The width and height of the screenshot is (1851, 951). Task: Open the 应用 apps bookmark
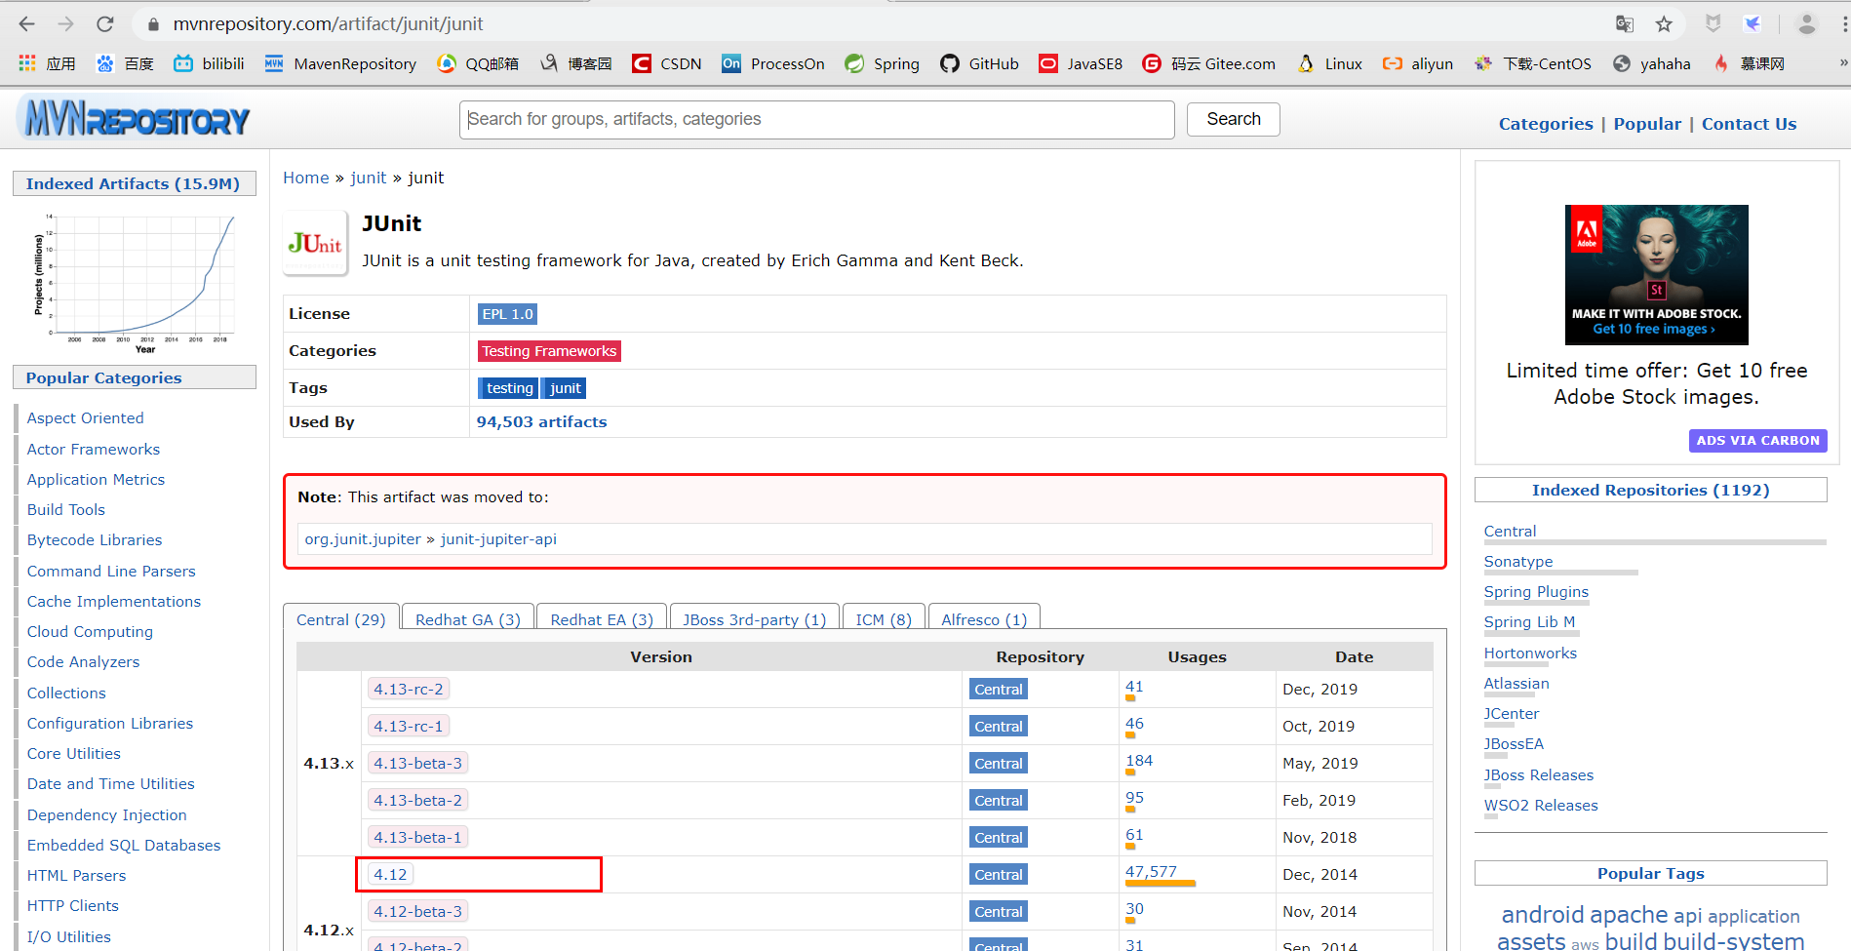(x=47, y=63)
